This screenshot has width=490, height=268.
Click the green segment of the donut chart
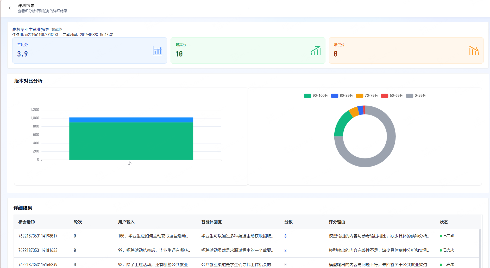coord(342,123)
